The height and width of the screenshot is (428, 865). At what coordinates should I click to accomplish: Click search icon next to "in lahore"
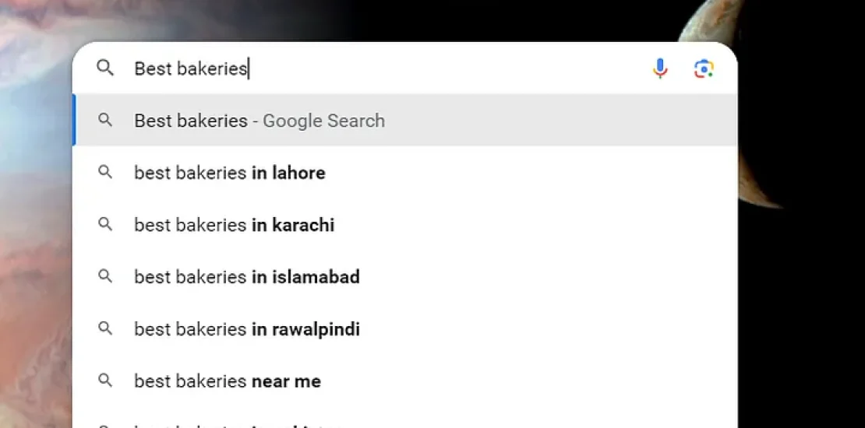pos(105,173)
